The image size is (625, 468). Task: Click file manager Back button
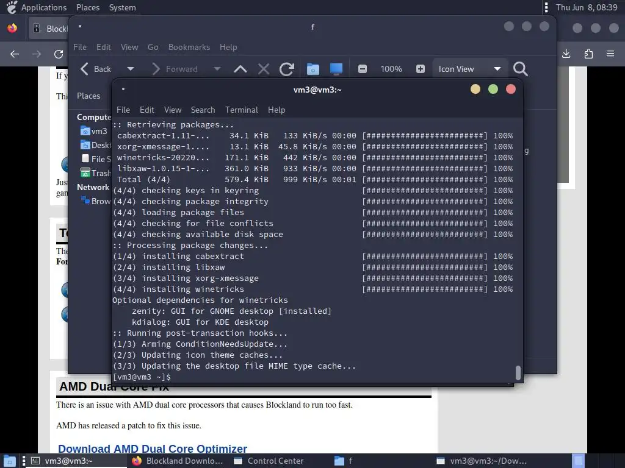pyautogui.click(x=96, y=69)
